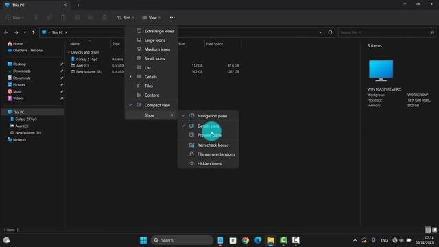Click the Delete trash icon in toolbar
Viewport: 439px width, 247px height.
click(x=104, y=18)
